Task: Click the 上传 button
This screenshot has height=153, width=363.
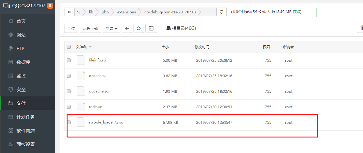Action: pyautogui.click(x=71, y=28)
